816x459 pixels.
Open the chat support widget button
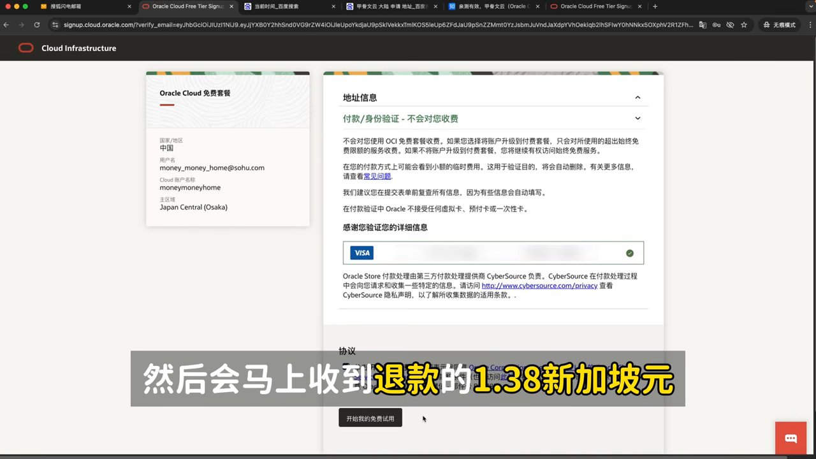pyautogui.click(x=791, y=438)
